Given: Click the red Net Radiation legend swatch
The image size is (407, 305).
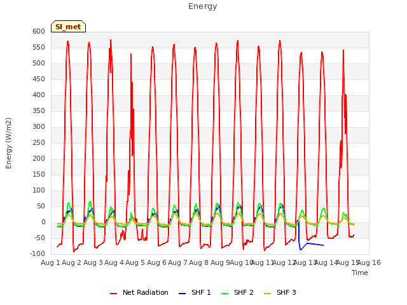Looking at the screenshot, I should pos(113,294).
